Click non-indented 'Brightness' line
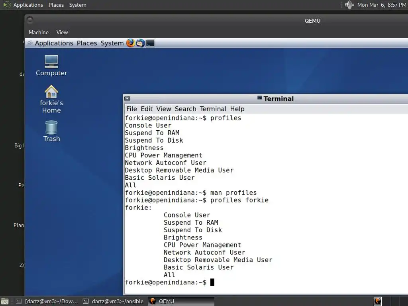Image resolution: width=408 pixels, height=306 pixels. coord(144,148)
